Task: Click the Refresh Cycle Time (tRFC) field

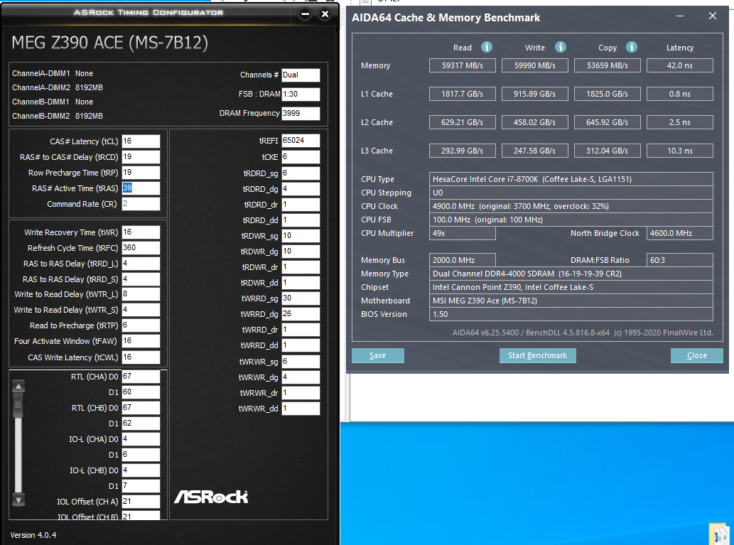Action: click(x=141, y=248)
